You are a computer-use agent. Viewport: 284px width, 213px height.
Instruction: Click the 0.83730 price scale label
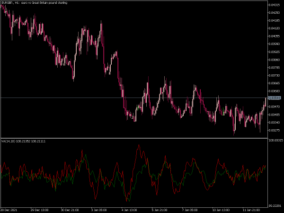[x=275, y=75]
